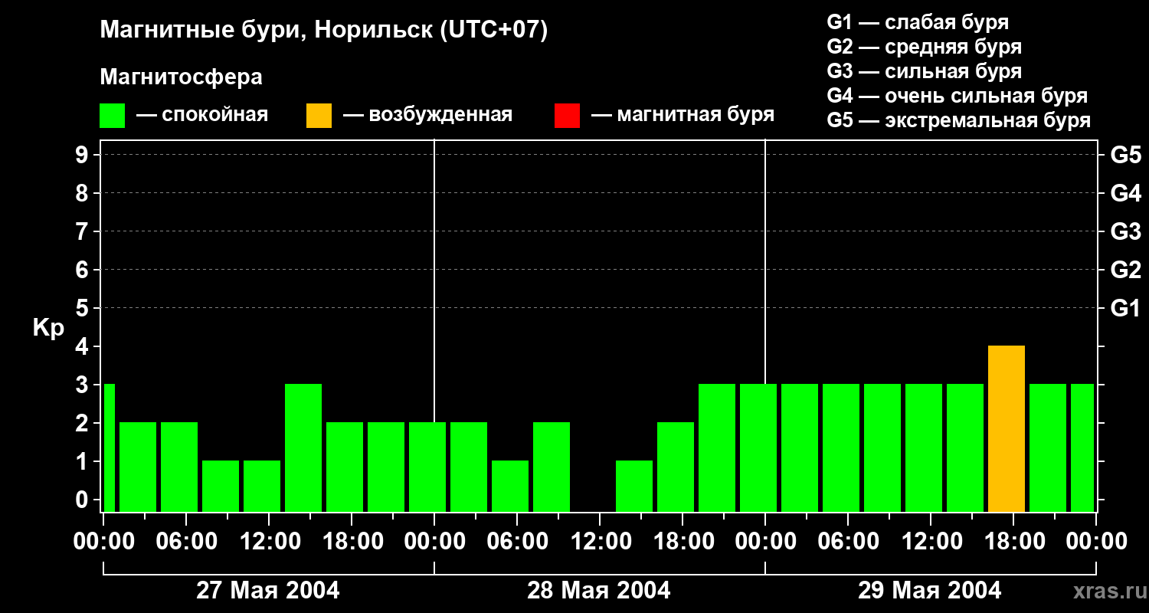Click the Kp axis value 4
This screenshot has height=613, width=1149.
click(83, 346)
